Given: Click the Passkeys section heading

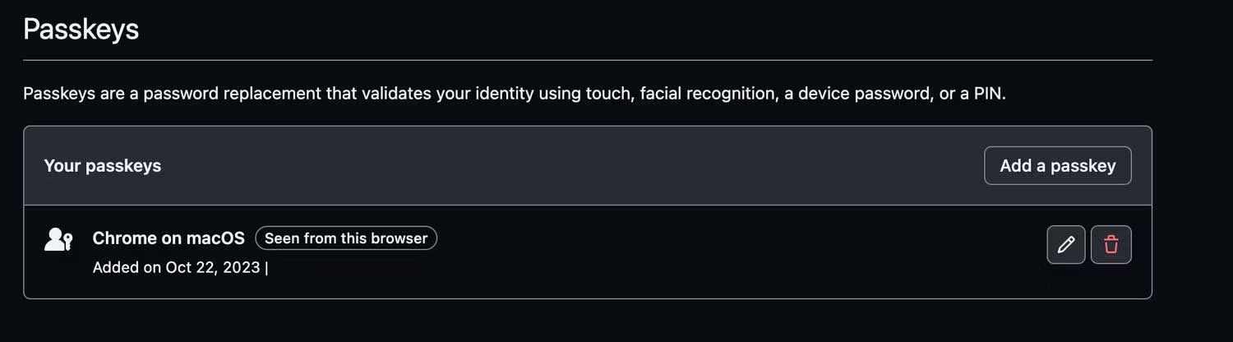Looking at the screenshot, I should 81,30.
